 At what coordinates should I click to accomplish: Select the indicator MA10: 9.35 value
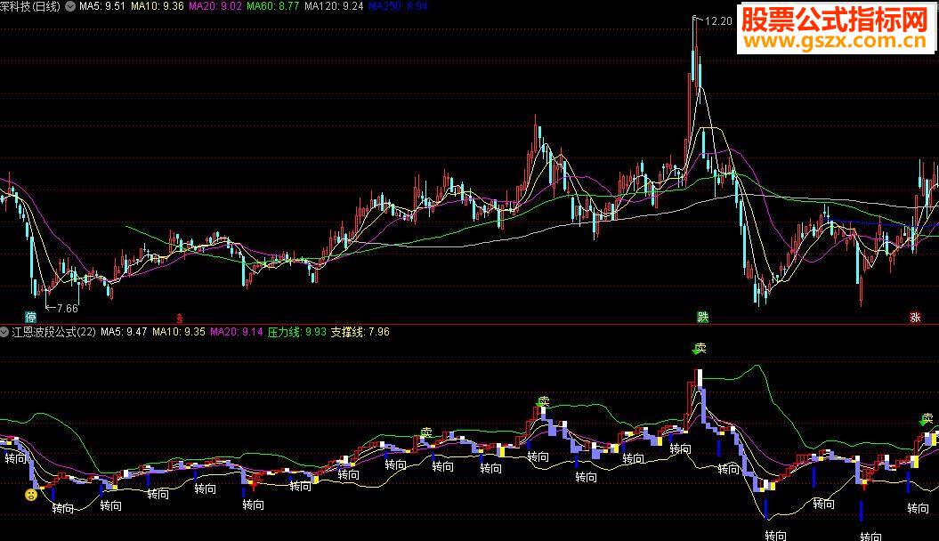(x=179, y=332)
